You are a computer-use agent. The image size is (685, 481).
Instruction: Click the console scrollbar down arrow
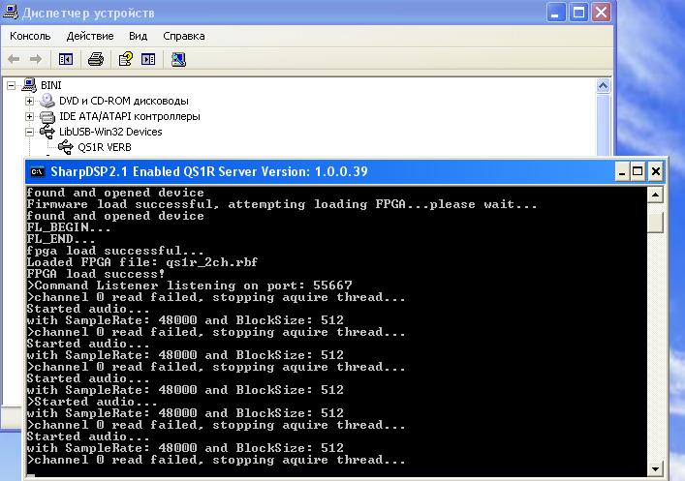pyautogui.click(x=655, y=469)
